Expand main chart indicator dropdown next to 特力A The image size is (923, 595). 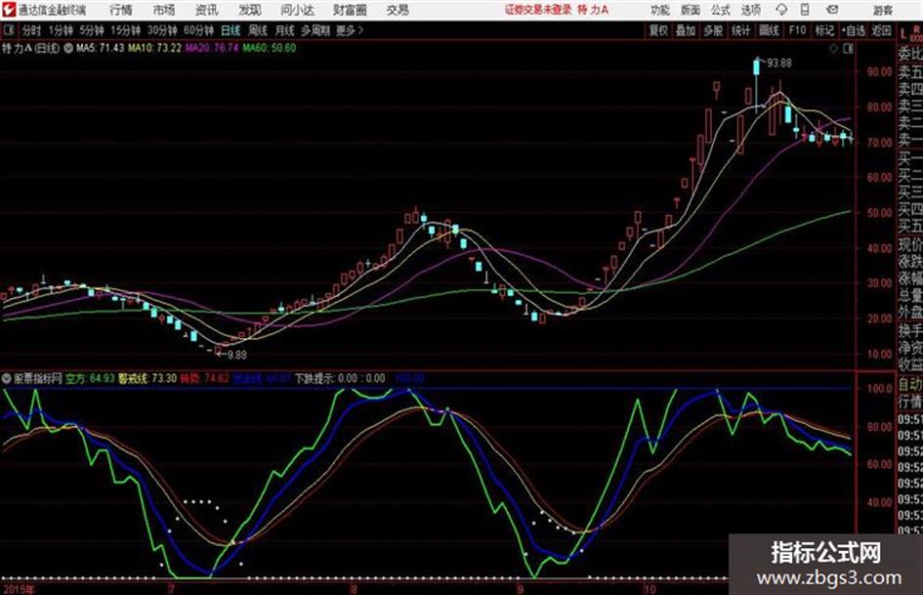pyautogui.click(x=68, y=48)
